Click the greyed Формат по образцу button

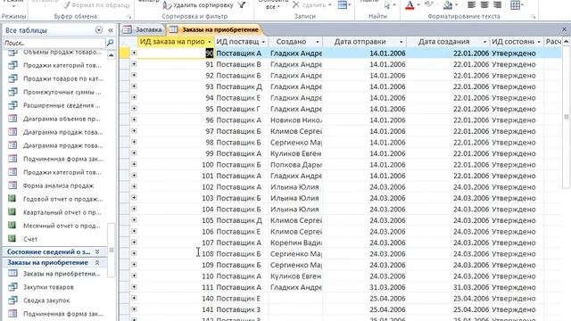97,5
